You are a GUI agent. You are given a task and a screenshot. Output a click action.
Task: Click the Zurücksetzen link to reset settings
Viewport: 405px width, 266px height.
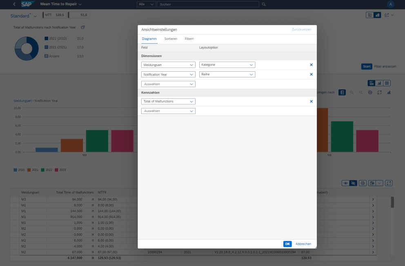click(x=303, y=30)
